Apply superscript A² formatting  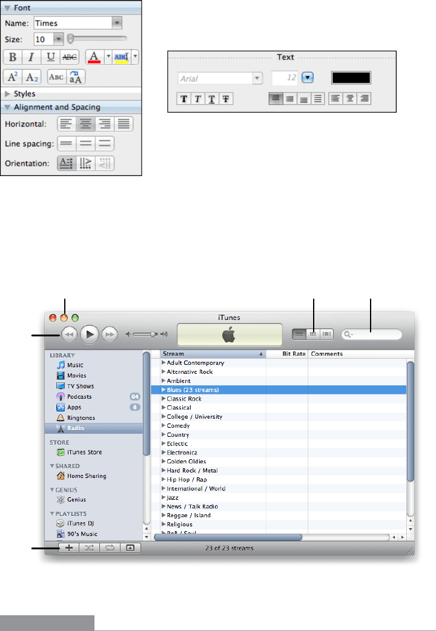tap(13, 77)
